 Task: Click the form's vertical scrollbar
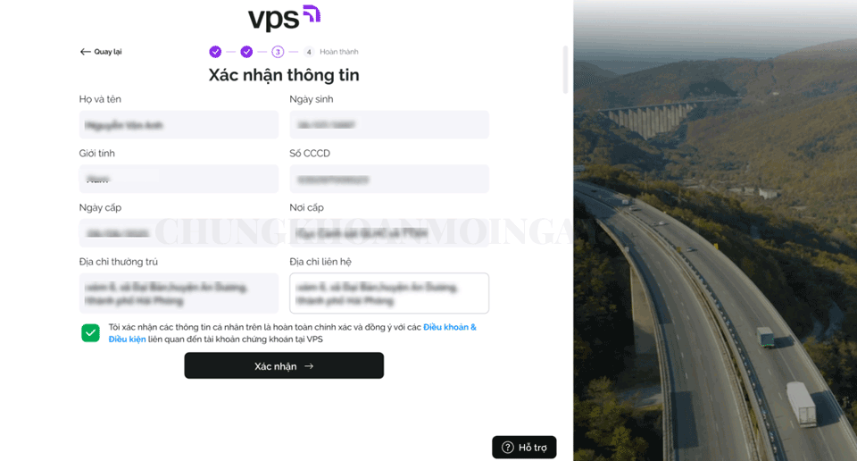[565, 70]
